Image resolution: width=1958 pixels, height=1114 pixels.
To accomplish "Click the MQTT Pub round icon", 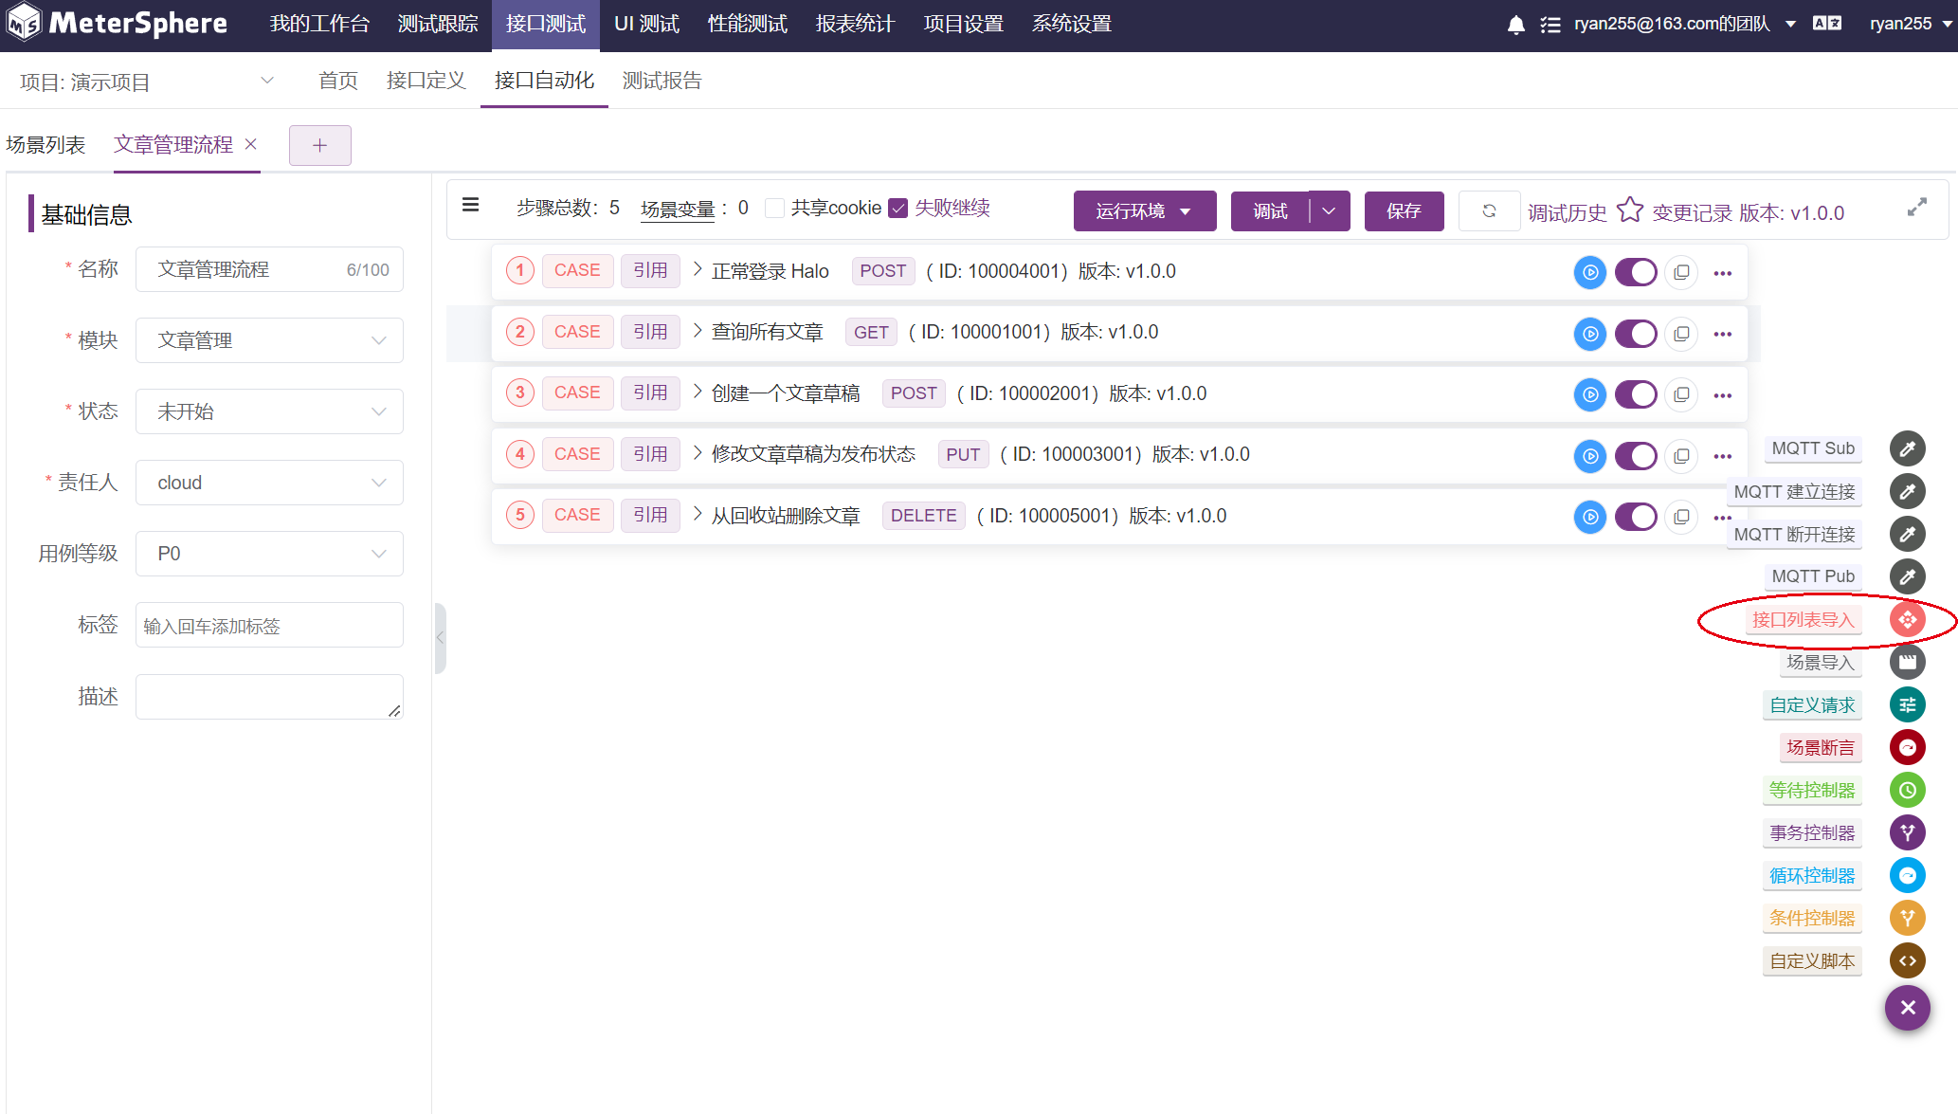I will pyautogui.click(x=1907, y=576).
